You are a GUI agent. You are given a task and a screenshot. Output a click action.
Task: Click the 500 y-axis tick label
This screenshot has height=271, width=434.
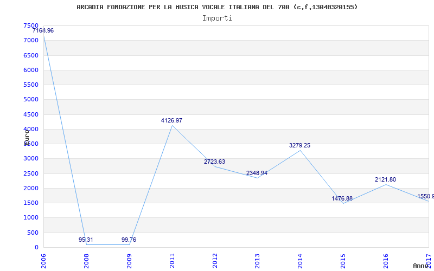coord(33,233)
